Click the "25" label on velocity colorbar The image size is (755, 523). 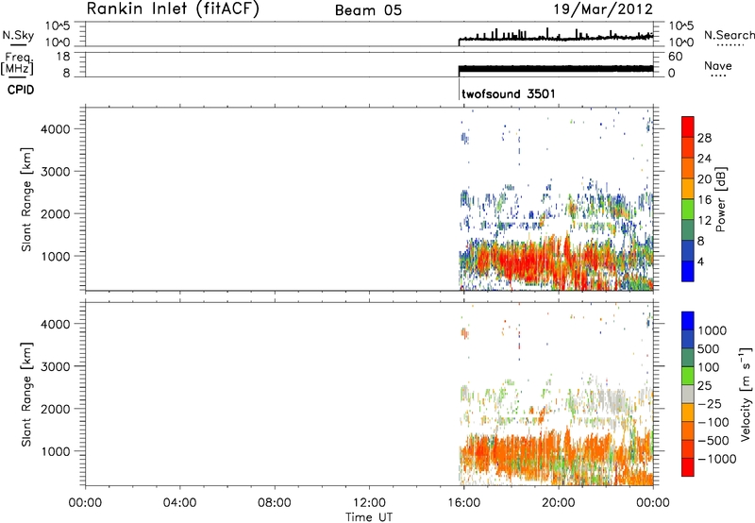click(704, 386)
